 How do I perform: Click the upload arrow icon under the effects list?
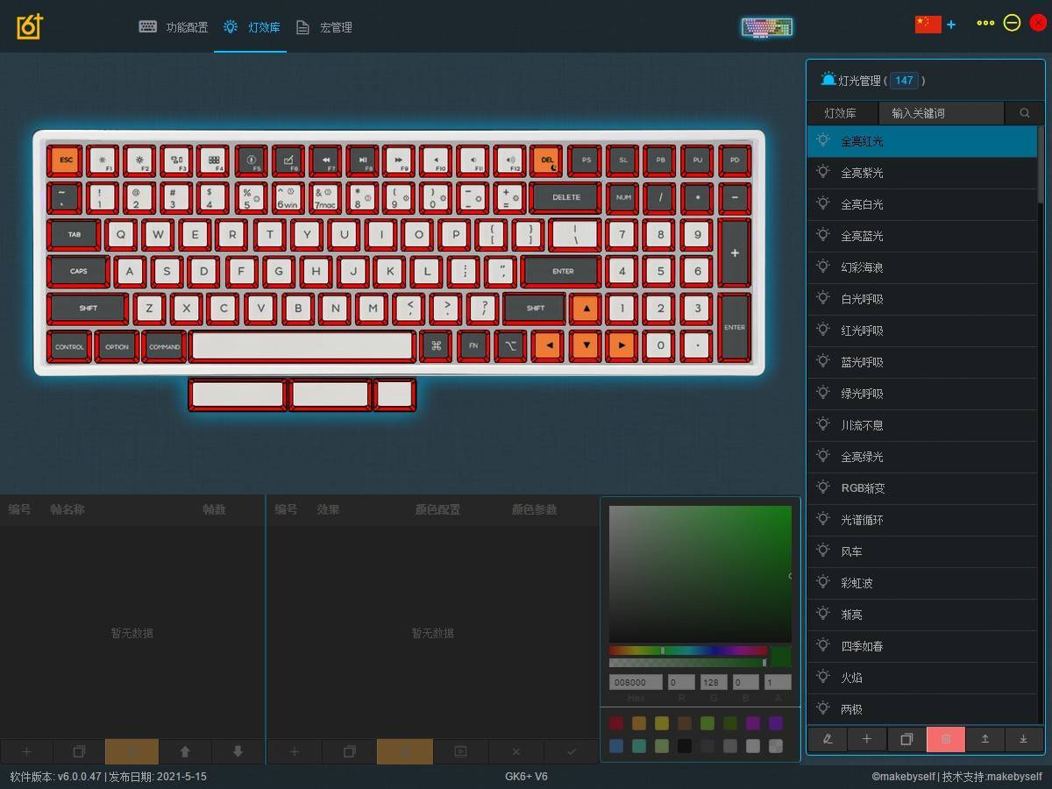tap(984, 739)
